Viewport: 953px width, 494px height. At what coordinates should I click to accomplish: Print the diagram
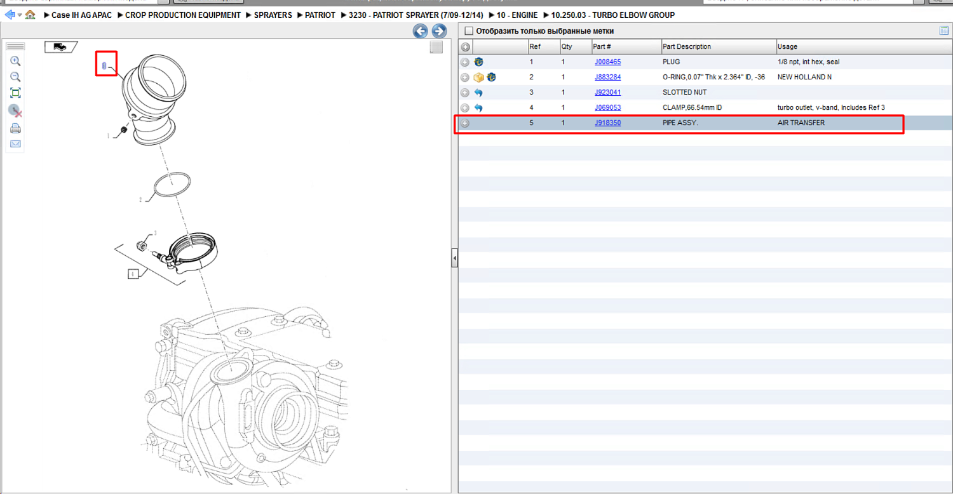(x=15, y=128)
